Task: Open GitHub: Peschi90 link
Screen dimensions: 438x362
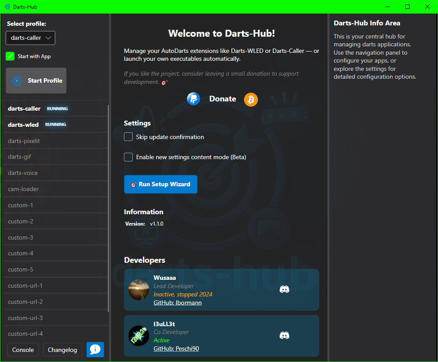Action: (176, 348)
